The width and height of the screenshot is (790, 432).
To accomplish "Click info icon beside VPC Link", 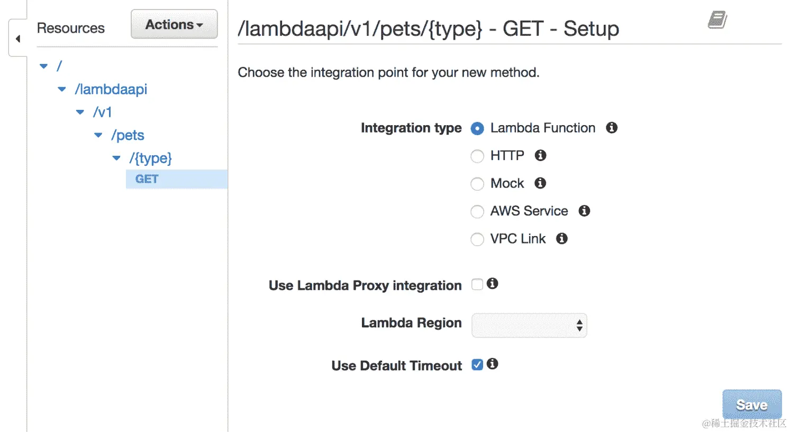I will click(562, 239).
